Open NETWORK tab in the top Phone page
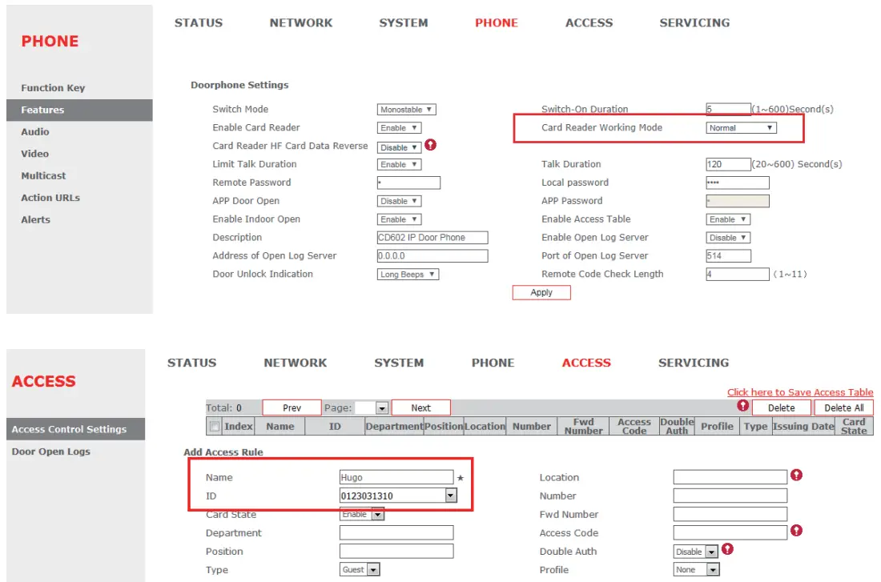 point(300,23)
